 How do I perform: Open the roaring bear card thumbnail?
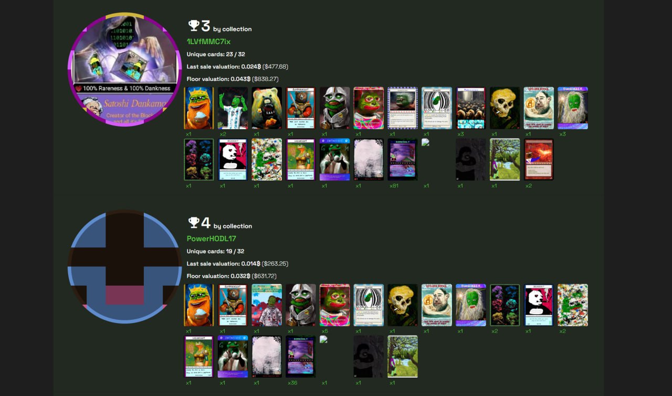coord(267,108)
